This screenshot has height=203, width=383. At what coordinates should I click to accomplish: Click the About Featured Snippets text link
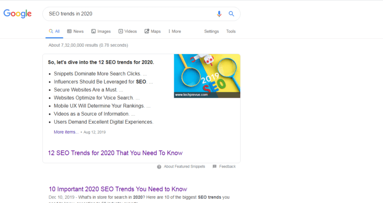(x=184, y=166)
